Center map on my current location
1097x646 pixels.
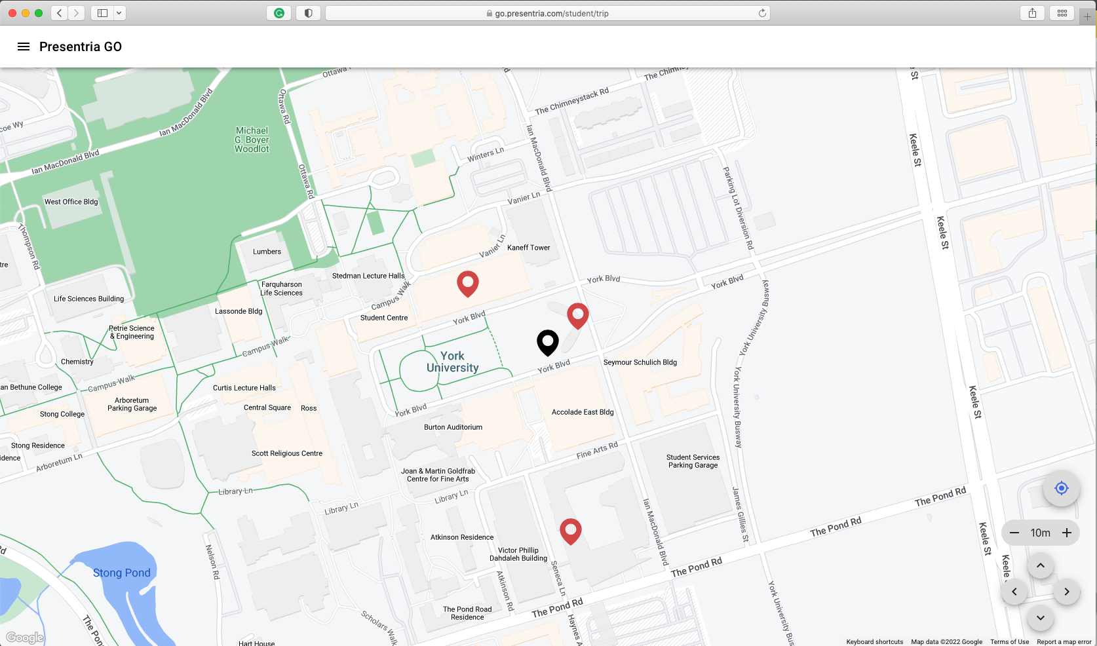[1062, 488]
